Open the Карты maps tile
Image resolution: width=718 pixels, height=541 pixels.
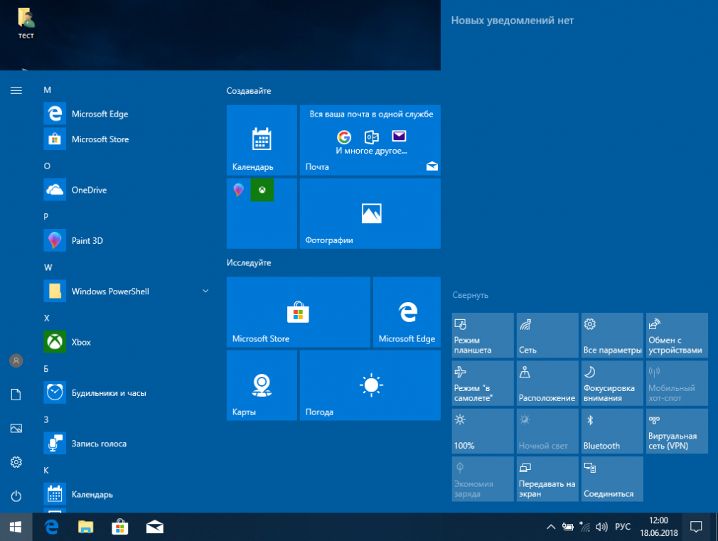point(262,385)
